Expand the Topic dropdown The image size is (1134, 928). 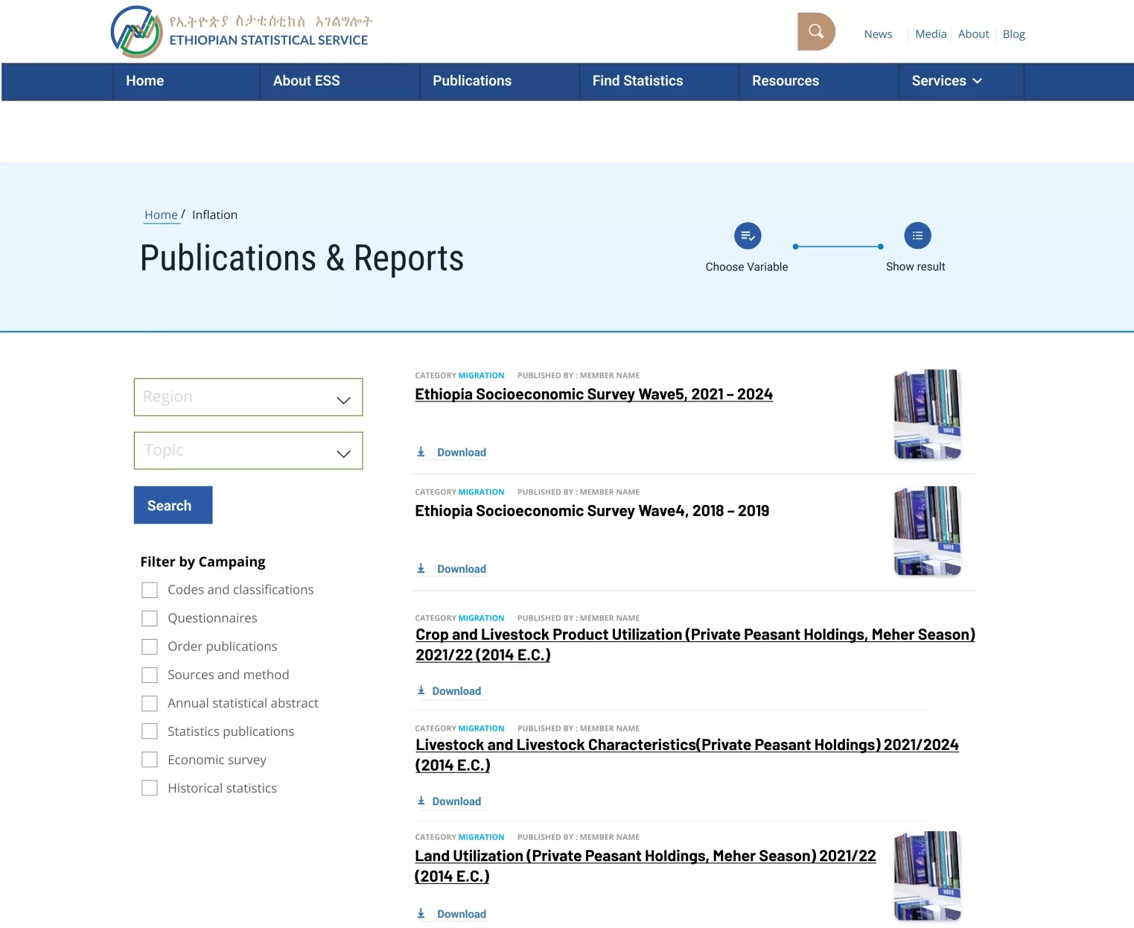248,451
